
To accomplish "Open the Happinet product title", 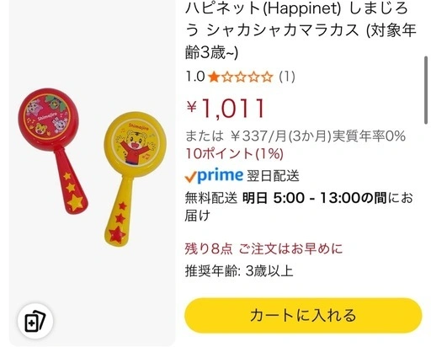I will [301, 30].
